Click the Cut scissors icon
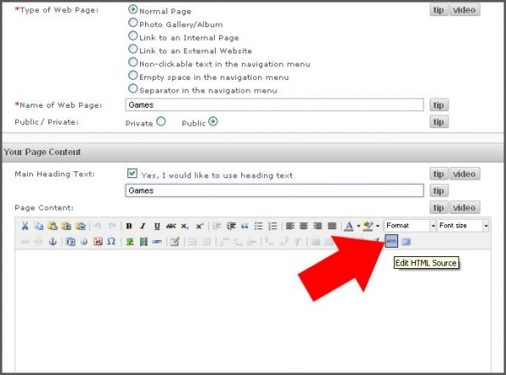 pyautogui.click(x=25, y=226)
